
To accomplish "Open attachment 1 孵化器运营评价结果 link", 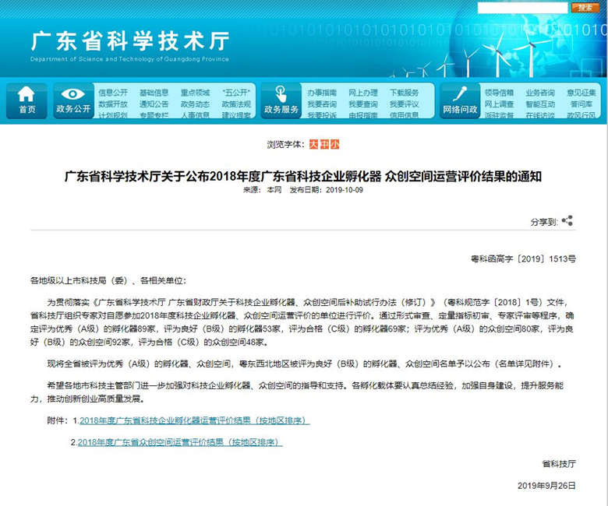I will 195,420.
